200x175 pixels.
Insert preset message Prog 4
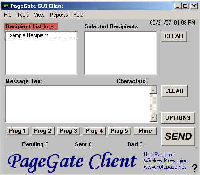tap(94, 131)
